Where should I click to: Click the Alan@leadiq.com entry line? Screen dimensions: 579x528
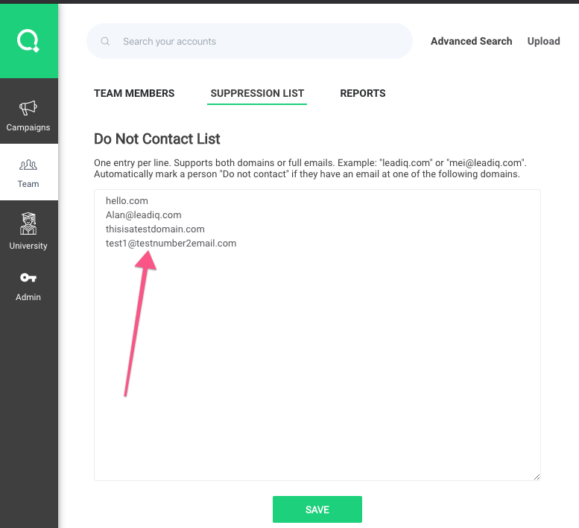click(144, 215)
